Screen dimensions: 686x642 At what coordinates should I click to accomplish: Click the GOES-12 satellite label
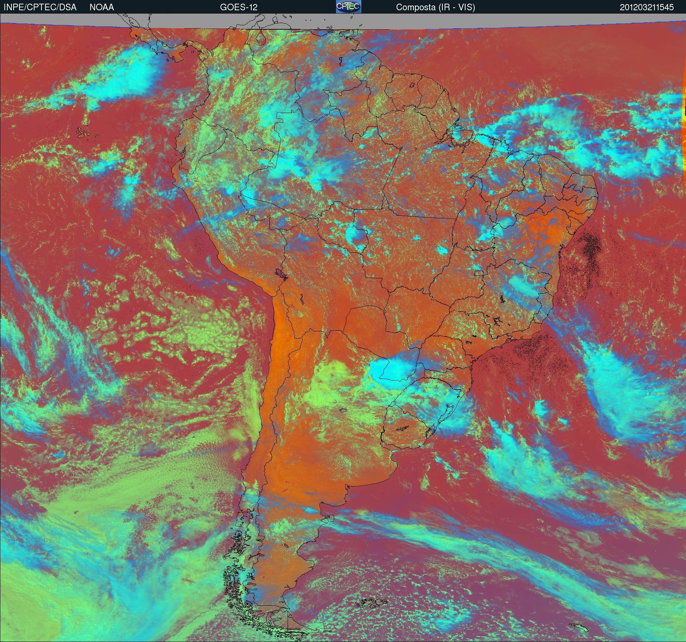click(239, 7)
